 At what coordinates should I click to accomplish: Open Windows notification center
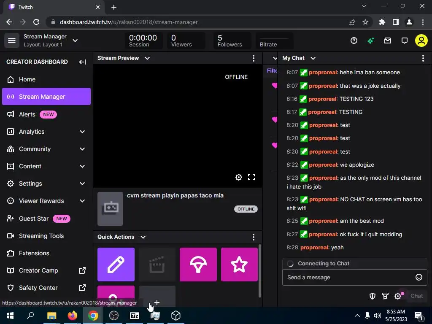pos(418,316)
